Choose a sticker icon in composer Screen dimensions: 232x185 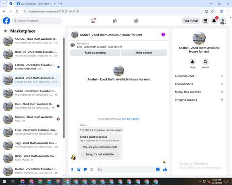(85, 170)
